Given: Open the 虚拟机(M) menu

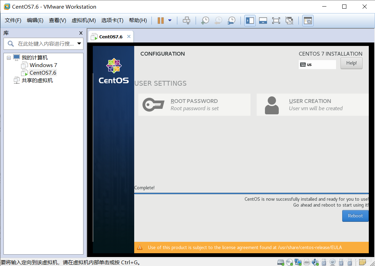Looking at the screenshot, I should tap(84, 20).
